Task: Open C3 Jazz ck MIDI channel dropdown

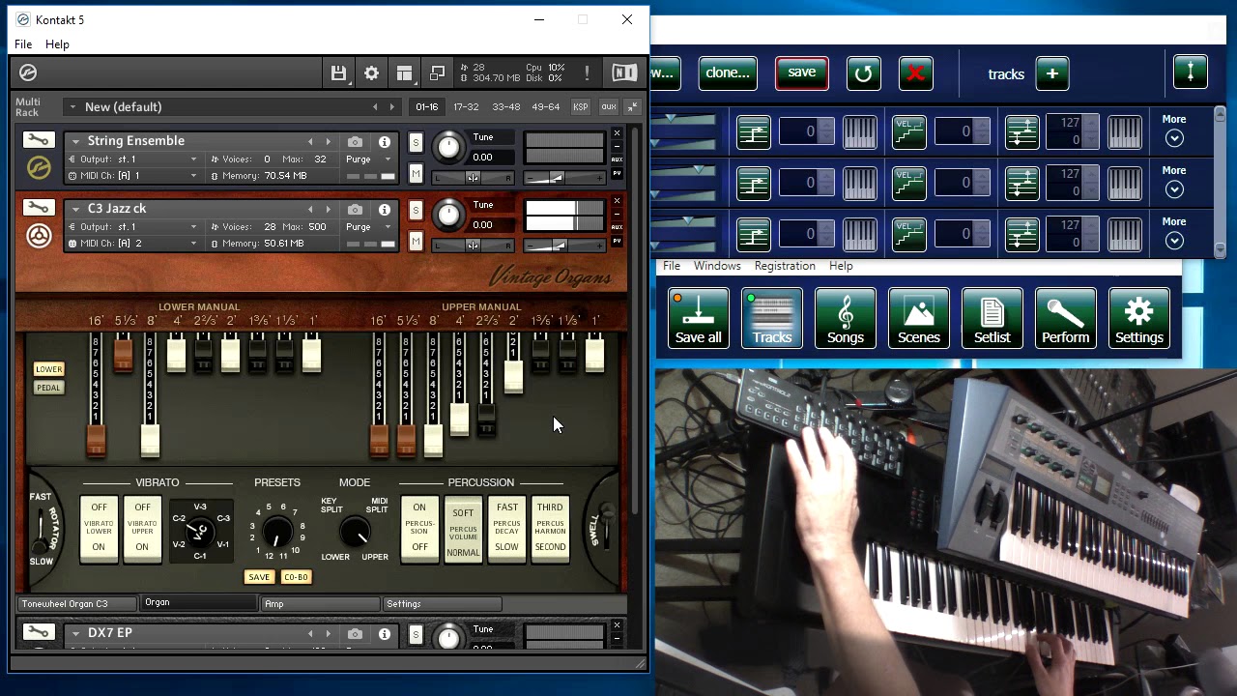Action: (x=193, y=244)
